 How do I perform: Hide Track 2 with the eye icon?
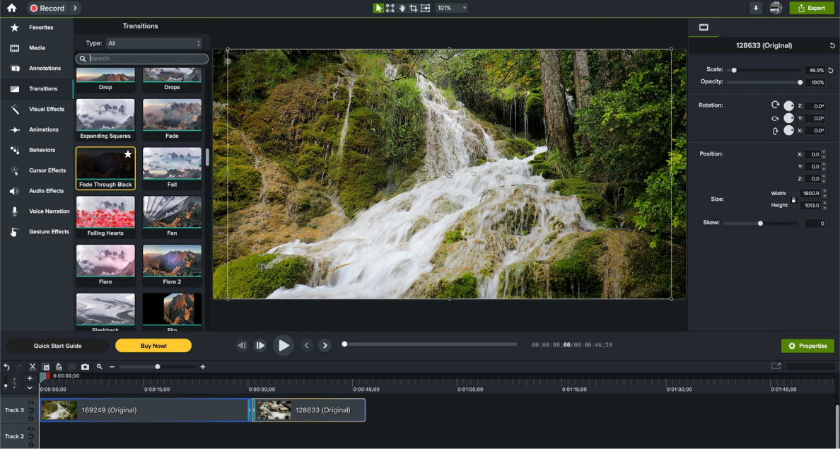point(31,428)
